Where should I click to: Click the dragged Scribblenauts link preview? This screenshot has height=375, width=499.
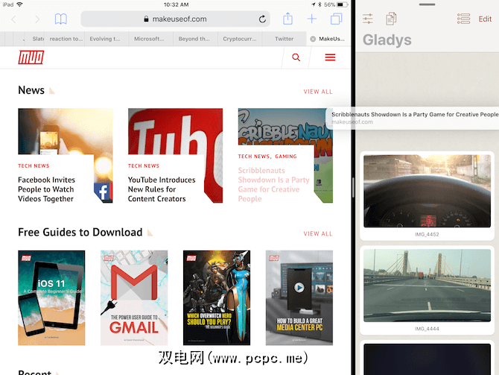coord(413,119)
